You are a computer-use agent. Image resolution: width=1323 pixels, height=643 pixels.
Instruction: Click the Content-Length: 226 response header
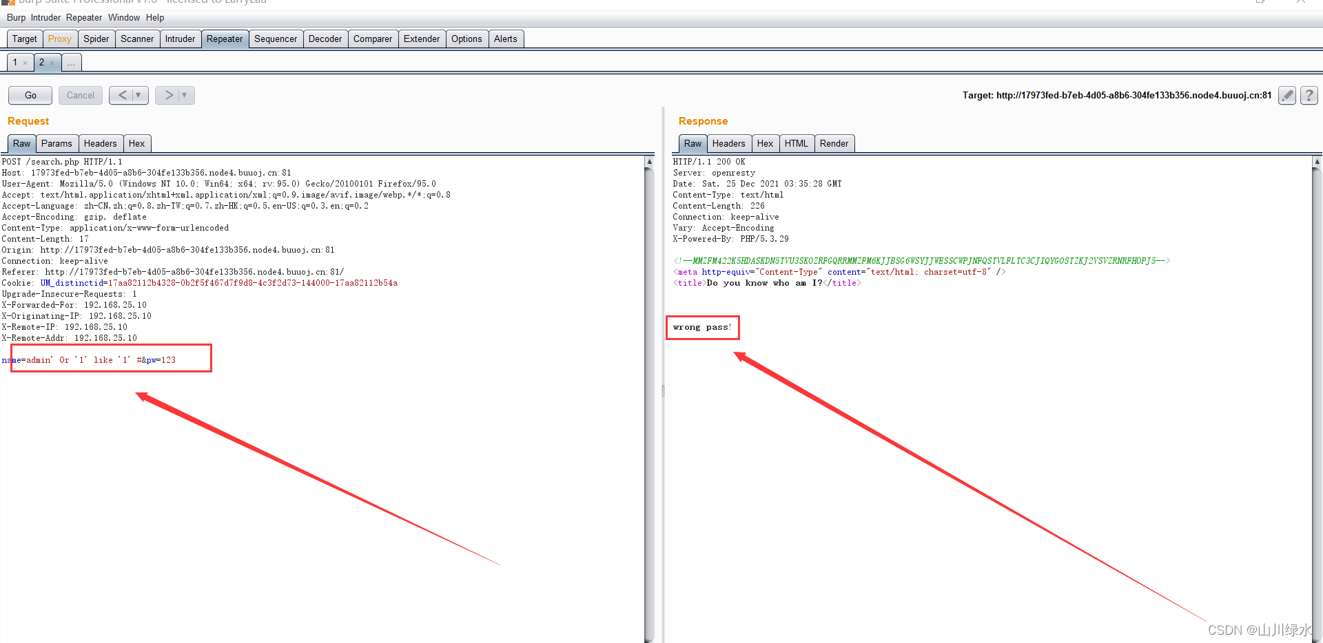click(x=719, y=206)
